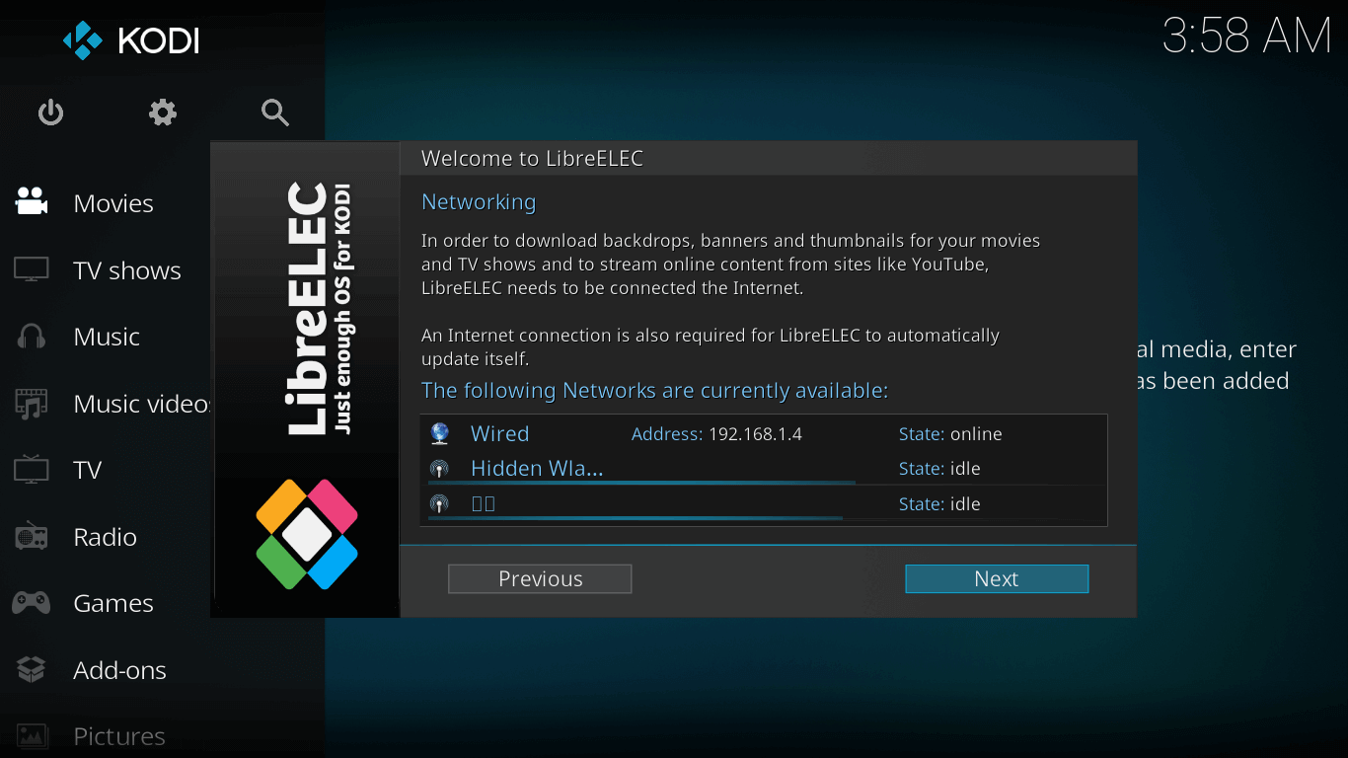Click the Kodi logo at top left
This screenshot has height=758, width=1348.
(x=131, y=40)
